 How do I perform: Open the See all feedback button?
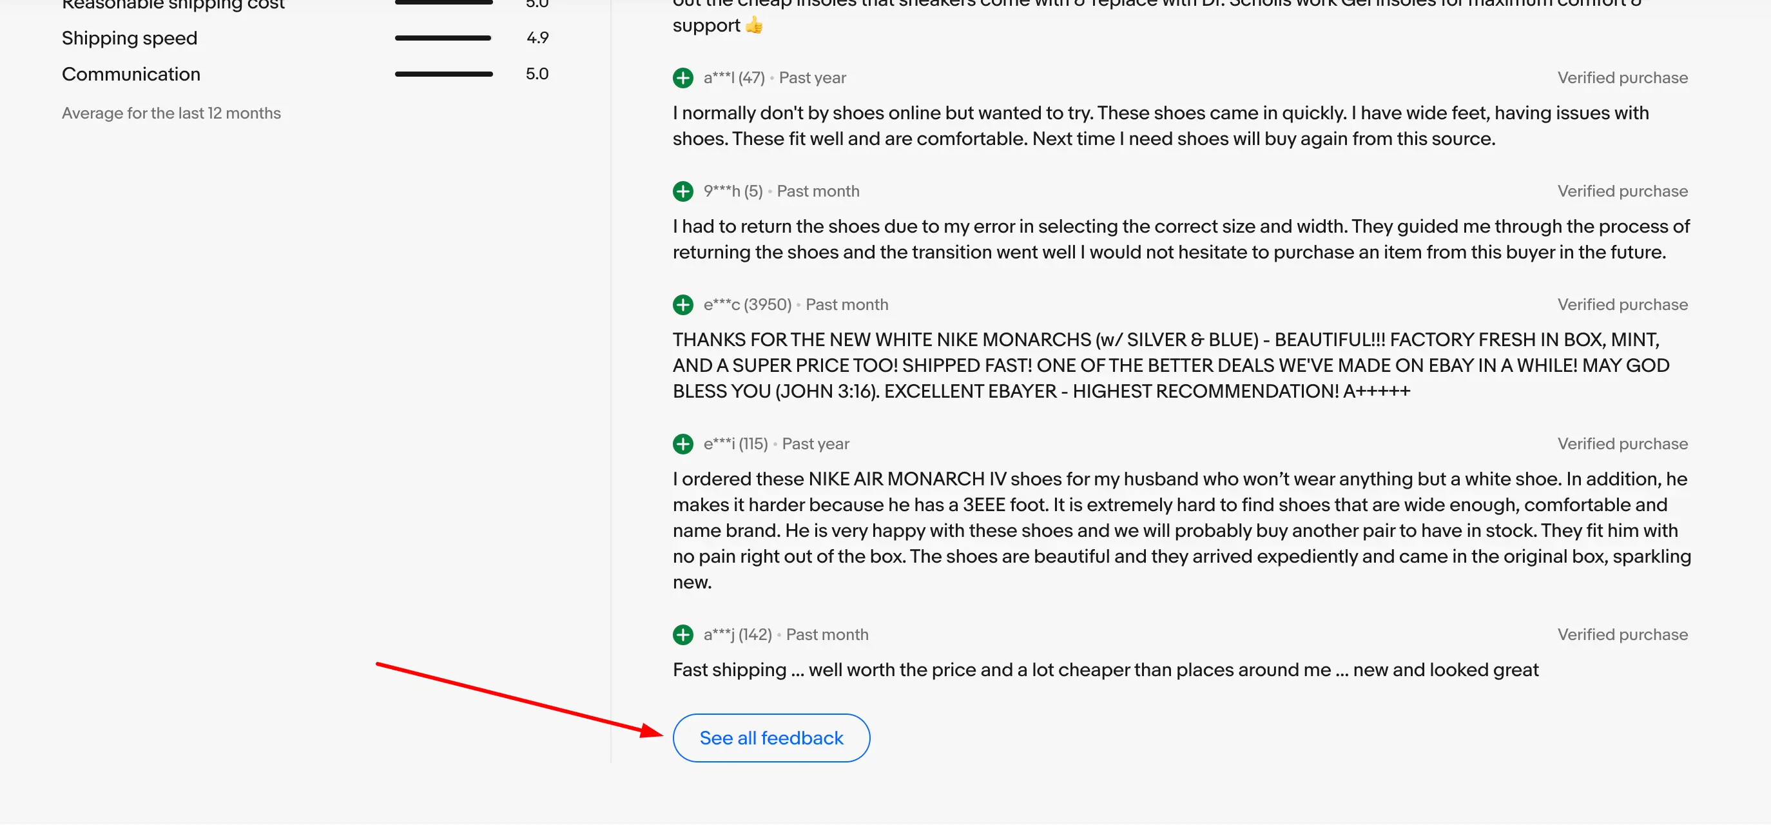tap(771, 738)
